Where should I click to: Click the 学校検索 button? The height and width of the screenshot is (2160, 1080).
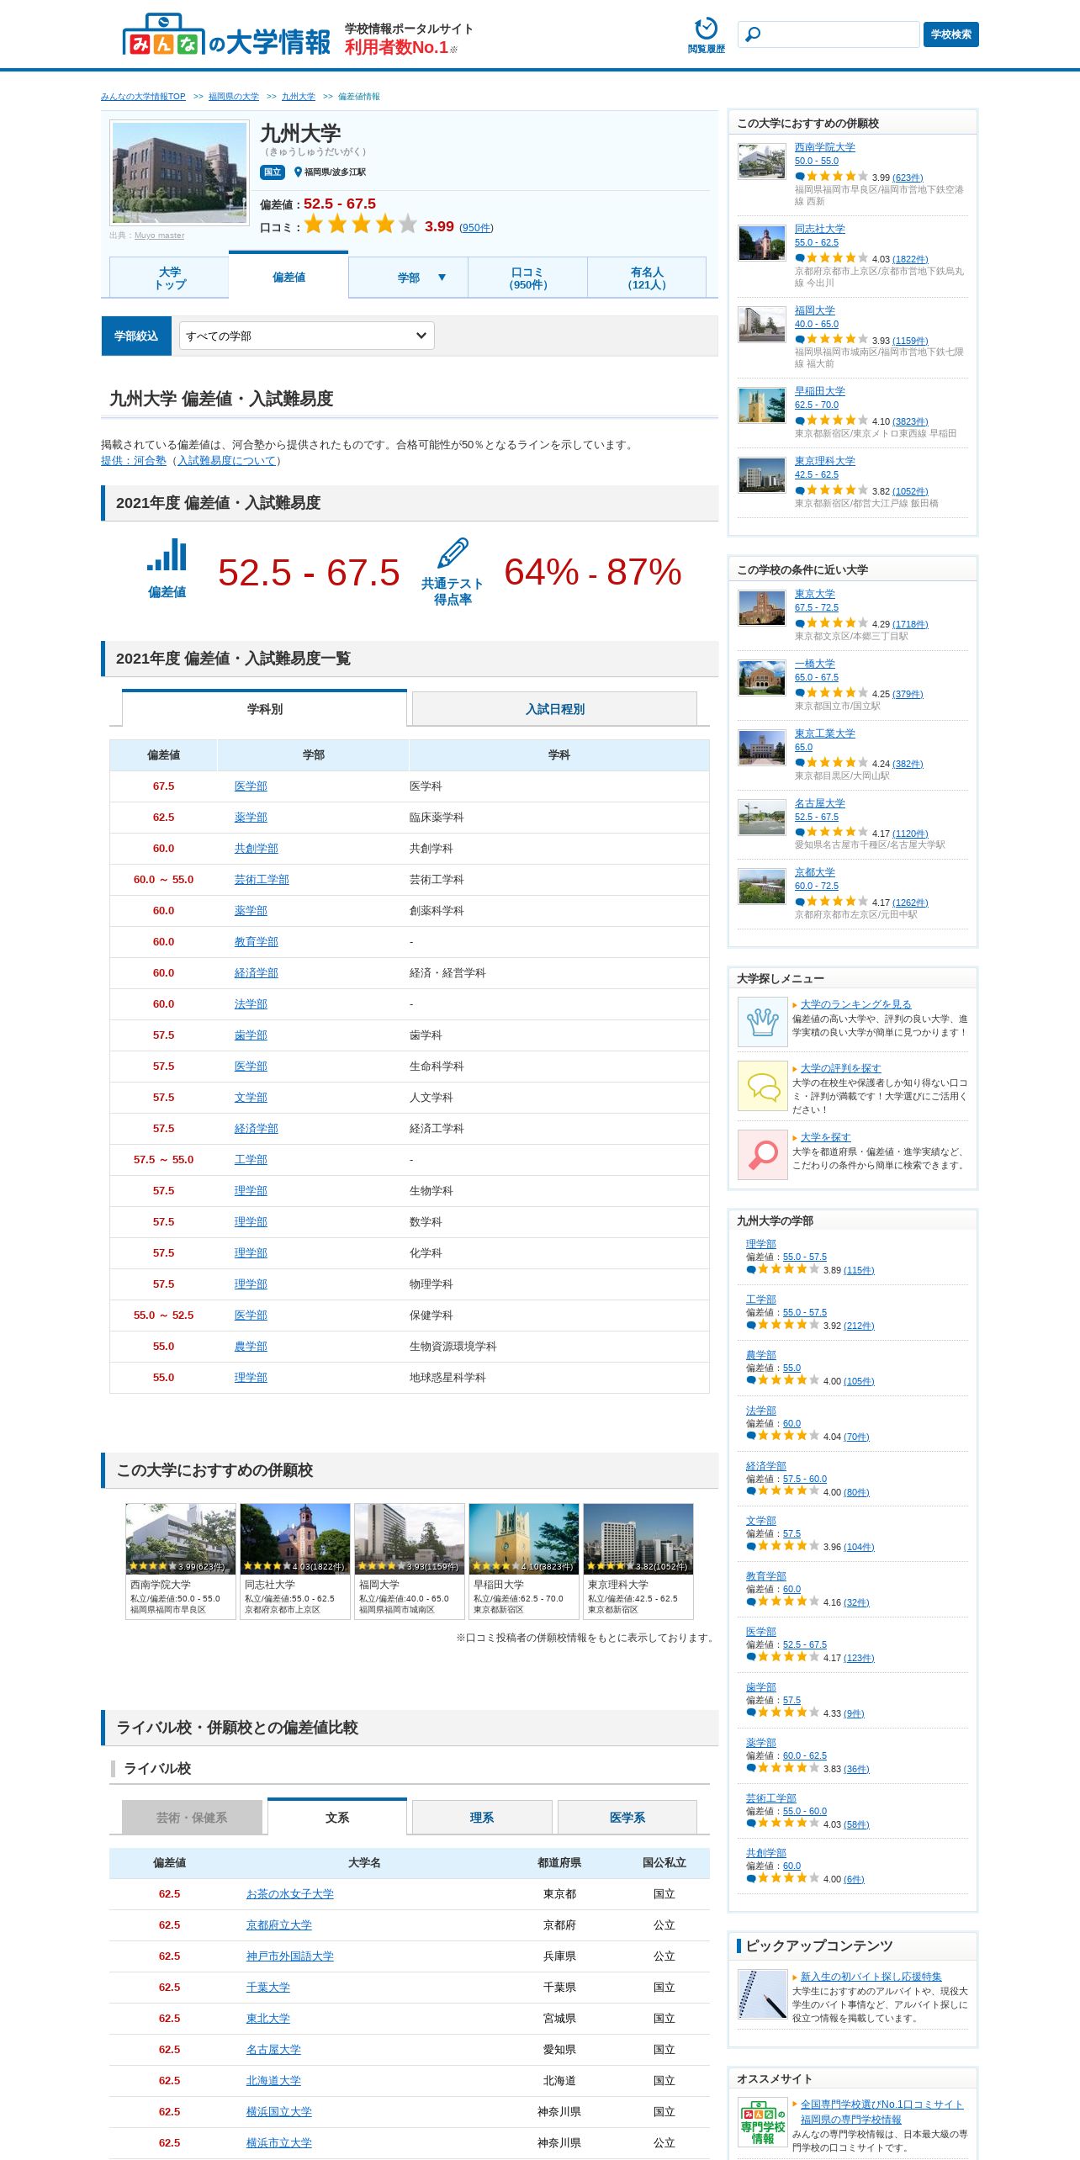click(x=950, y=34)
